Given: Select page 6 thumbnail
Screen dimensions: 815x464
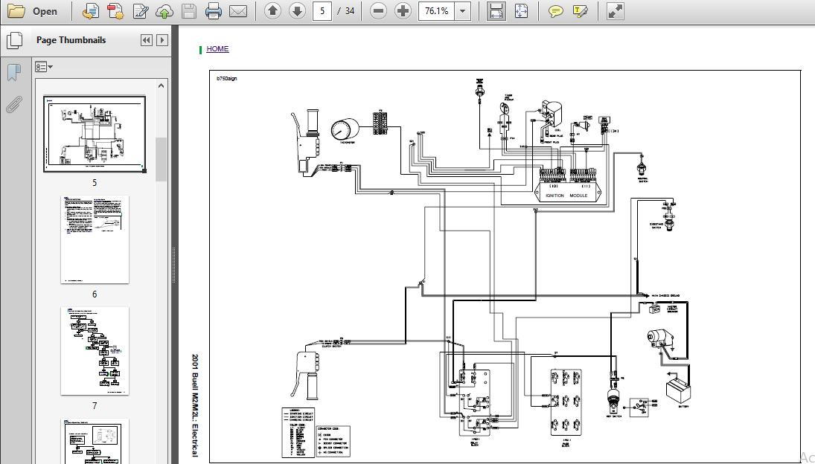Looking at the screenshot, I should click(95, 239).
